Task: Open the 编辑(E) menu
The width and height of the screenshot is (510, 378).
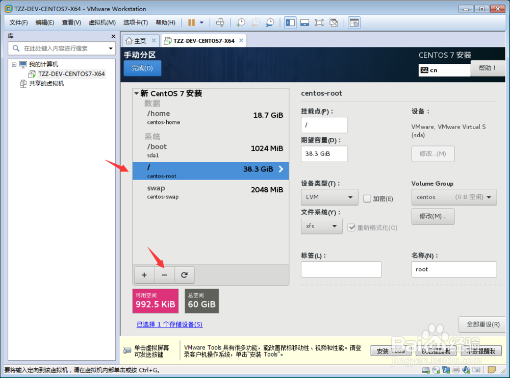Action: [44, 22]
